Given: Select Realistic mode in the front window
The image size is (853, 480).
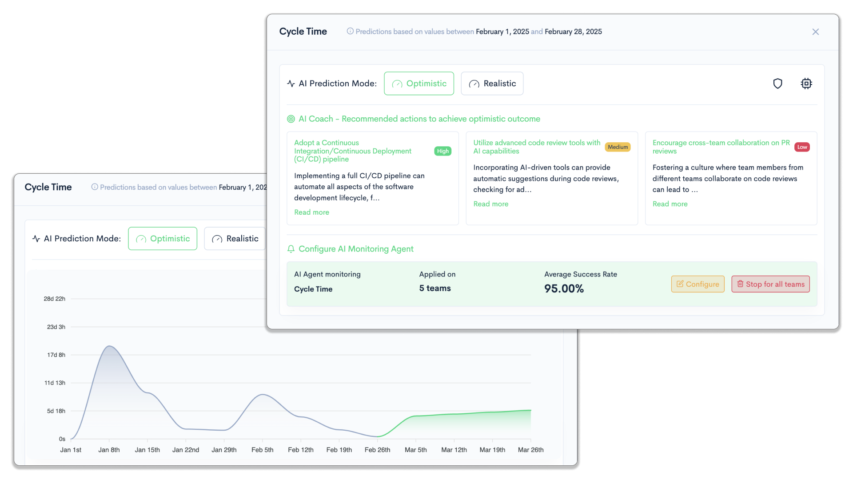Looking at the screenshot, I should 492,84.
